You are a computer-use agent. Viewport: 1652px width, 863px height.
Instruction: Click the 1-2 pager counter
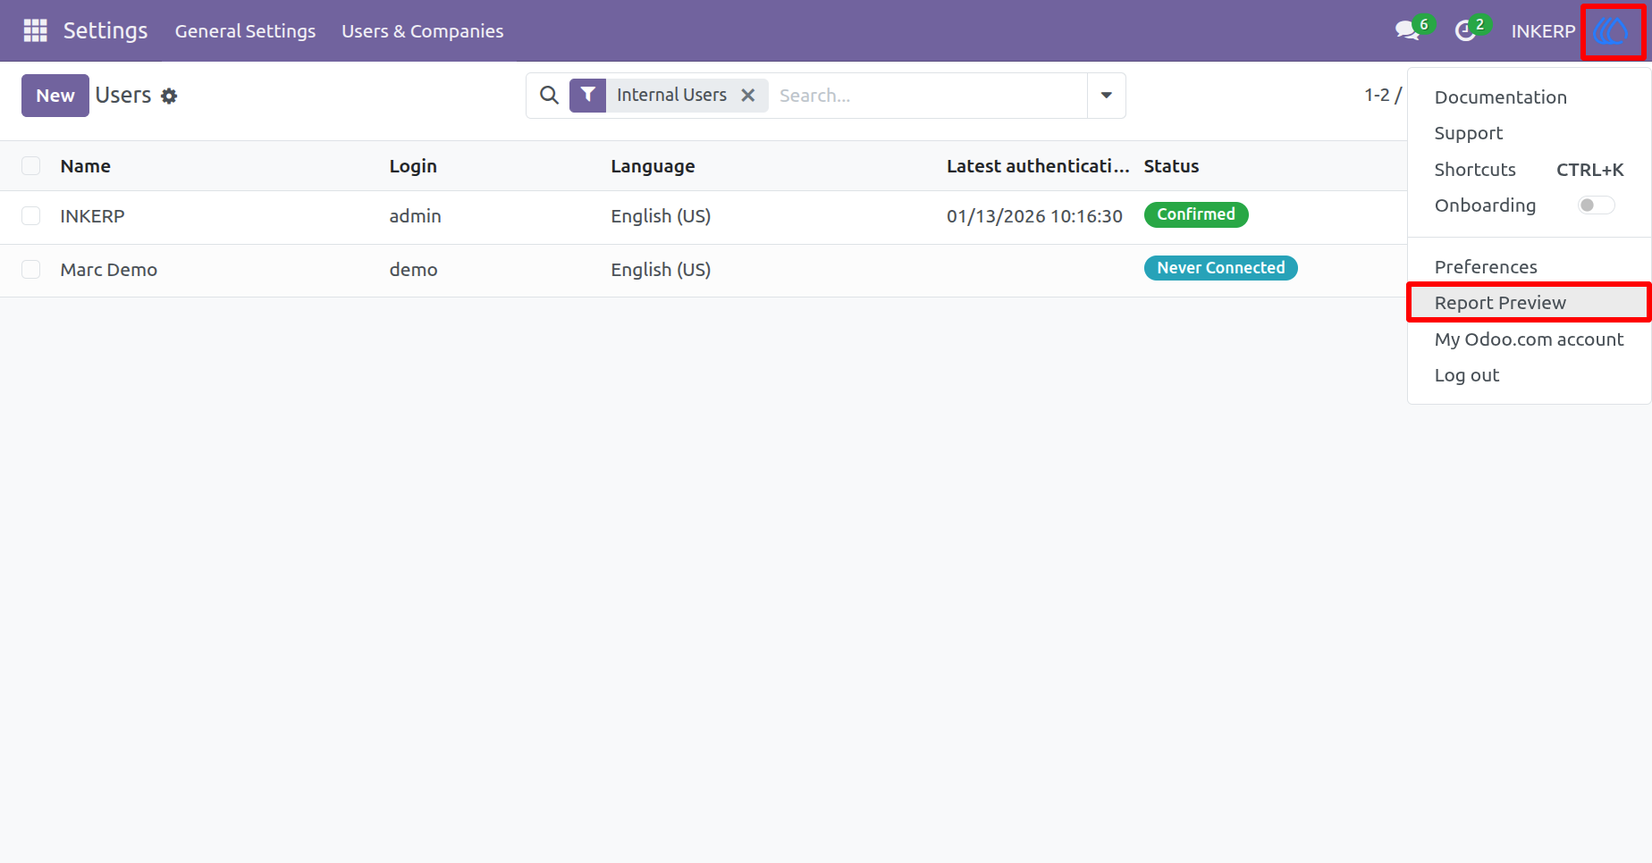(1377, 95)
